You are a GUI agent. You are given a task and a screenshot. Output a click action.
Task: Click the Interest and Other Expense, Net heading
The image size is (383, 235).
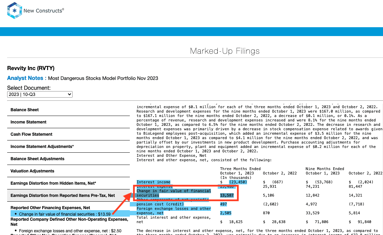click(x=171, y=155)
